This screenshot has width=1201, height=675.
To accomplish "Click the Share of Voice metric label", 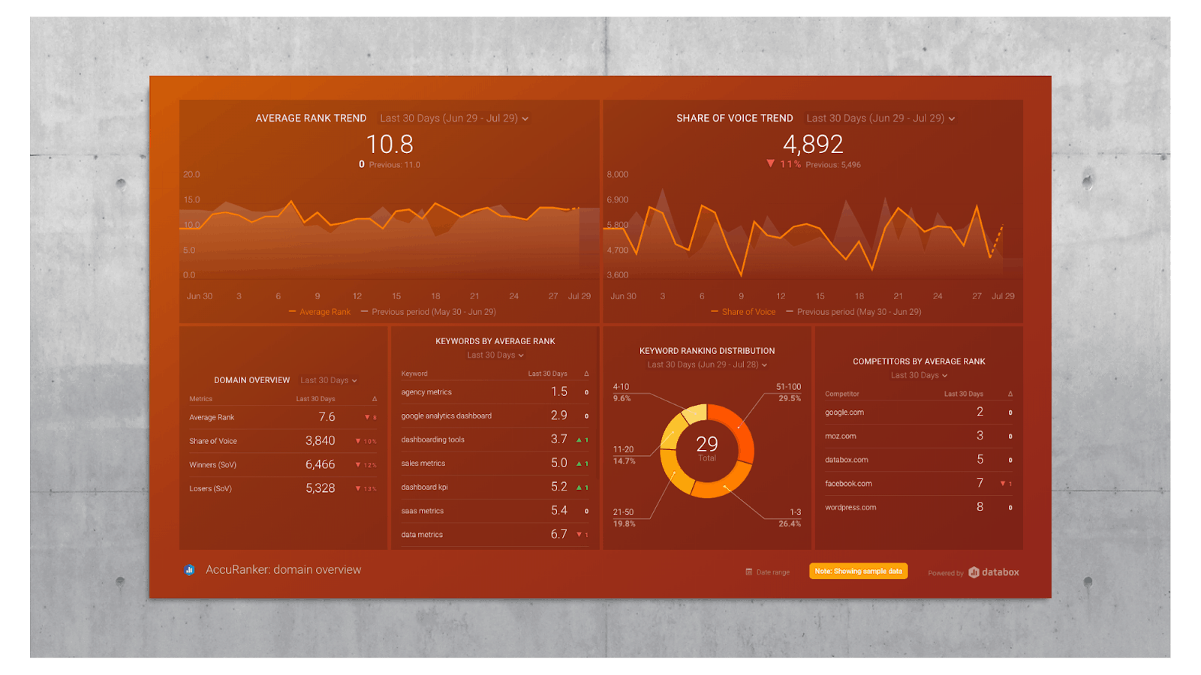I will 213,442.
